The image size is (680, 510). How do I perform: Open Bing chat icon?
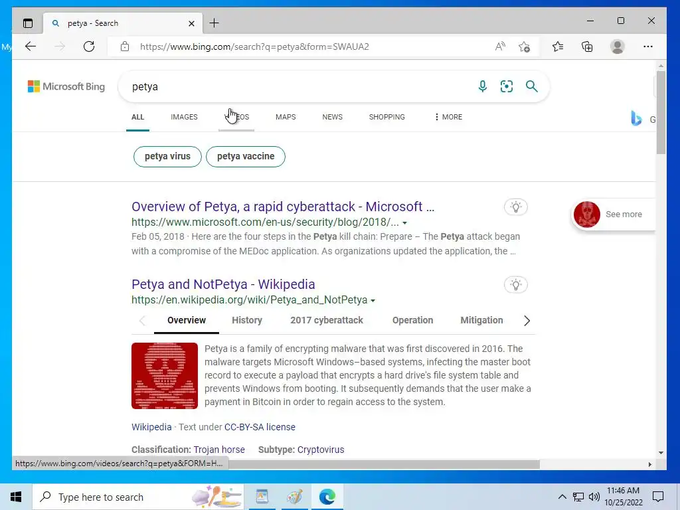[636, 118]
